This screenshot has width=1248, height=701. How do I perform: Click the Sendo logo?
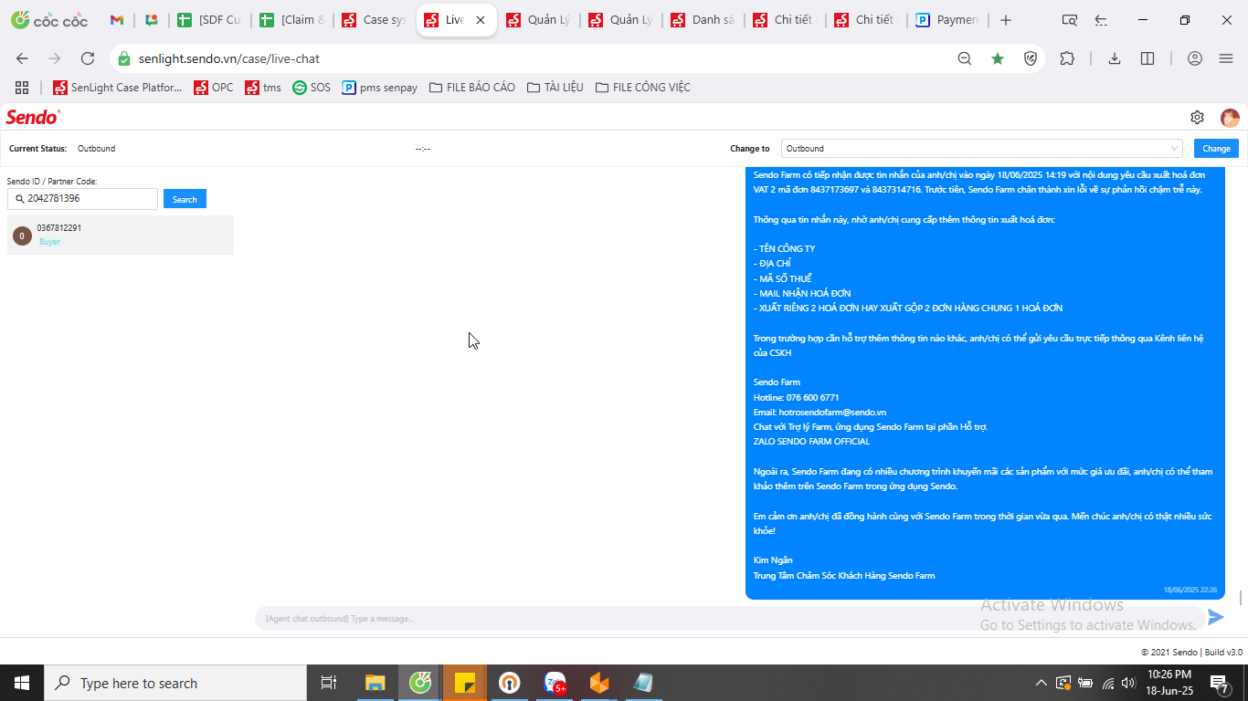point(33,117)
